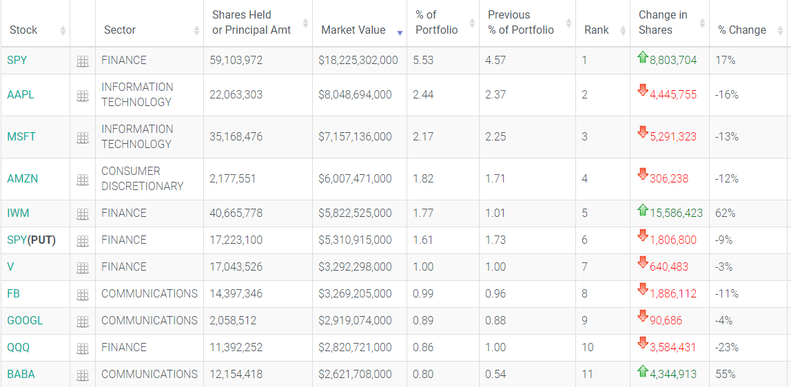791x387 pixels.
Task: Open the GOOGL stock link
Action: coord(25,320)
